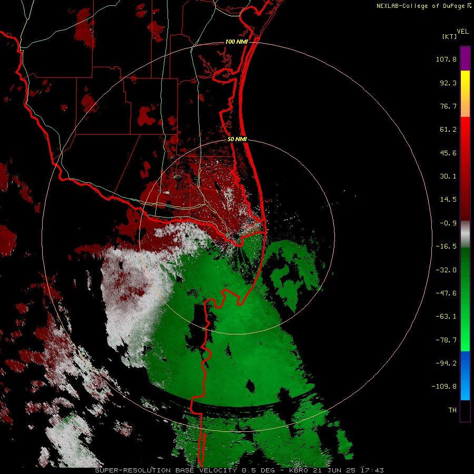Screen dimensions: 474x474
Task: Click the 45.6 scale value
Action: coord(448,153)
